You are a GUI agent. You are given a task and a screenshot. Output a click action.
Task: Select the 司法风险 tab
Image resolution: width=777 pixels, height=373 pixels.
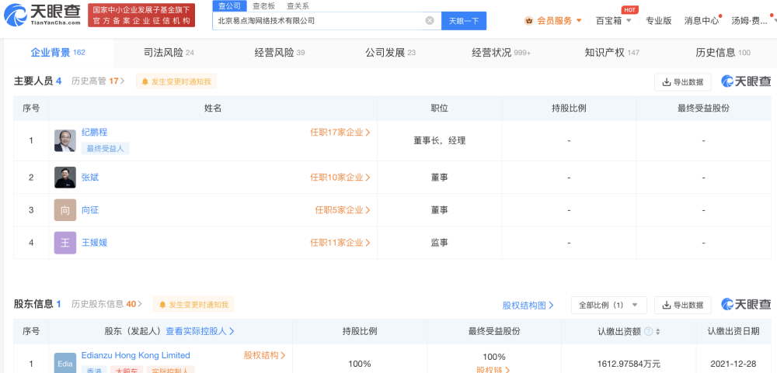tap(169, 53)
